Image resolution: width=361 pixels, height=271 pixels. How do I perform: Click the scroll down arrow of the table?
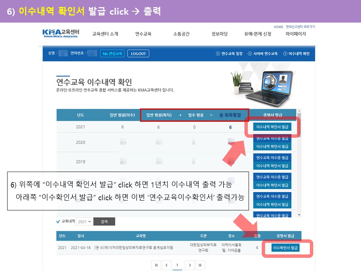299,215
